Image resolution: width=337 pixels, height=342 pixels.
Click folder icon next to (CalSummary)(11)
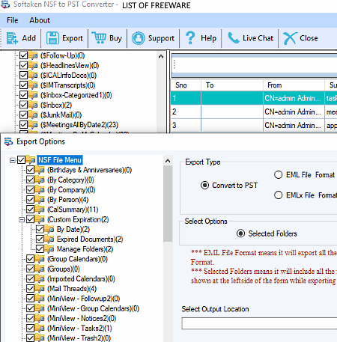[40, 210]
